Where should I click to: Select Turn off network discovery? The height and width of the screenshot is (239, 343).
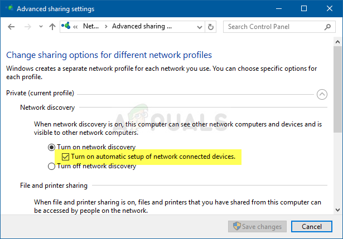point(51,166)
